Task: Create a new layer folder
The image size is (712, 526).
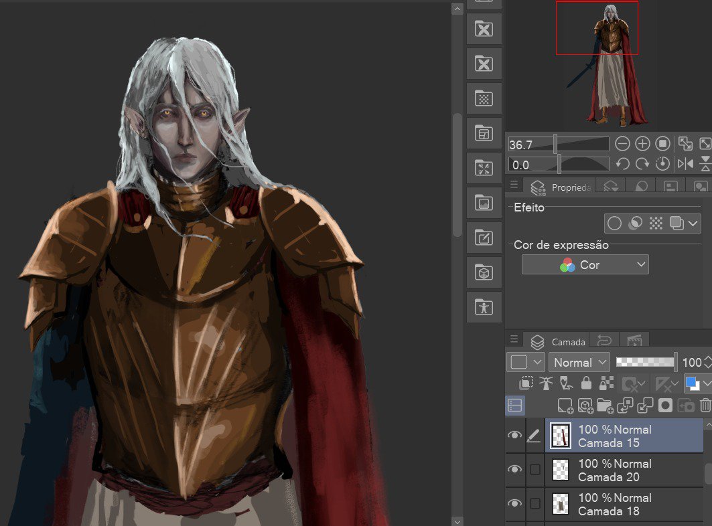Action: 606,406
